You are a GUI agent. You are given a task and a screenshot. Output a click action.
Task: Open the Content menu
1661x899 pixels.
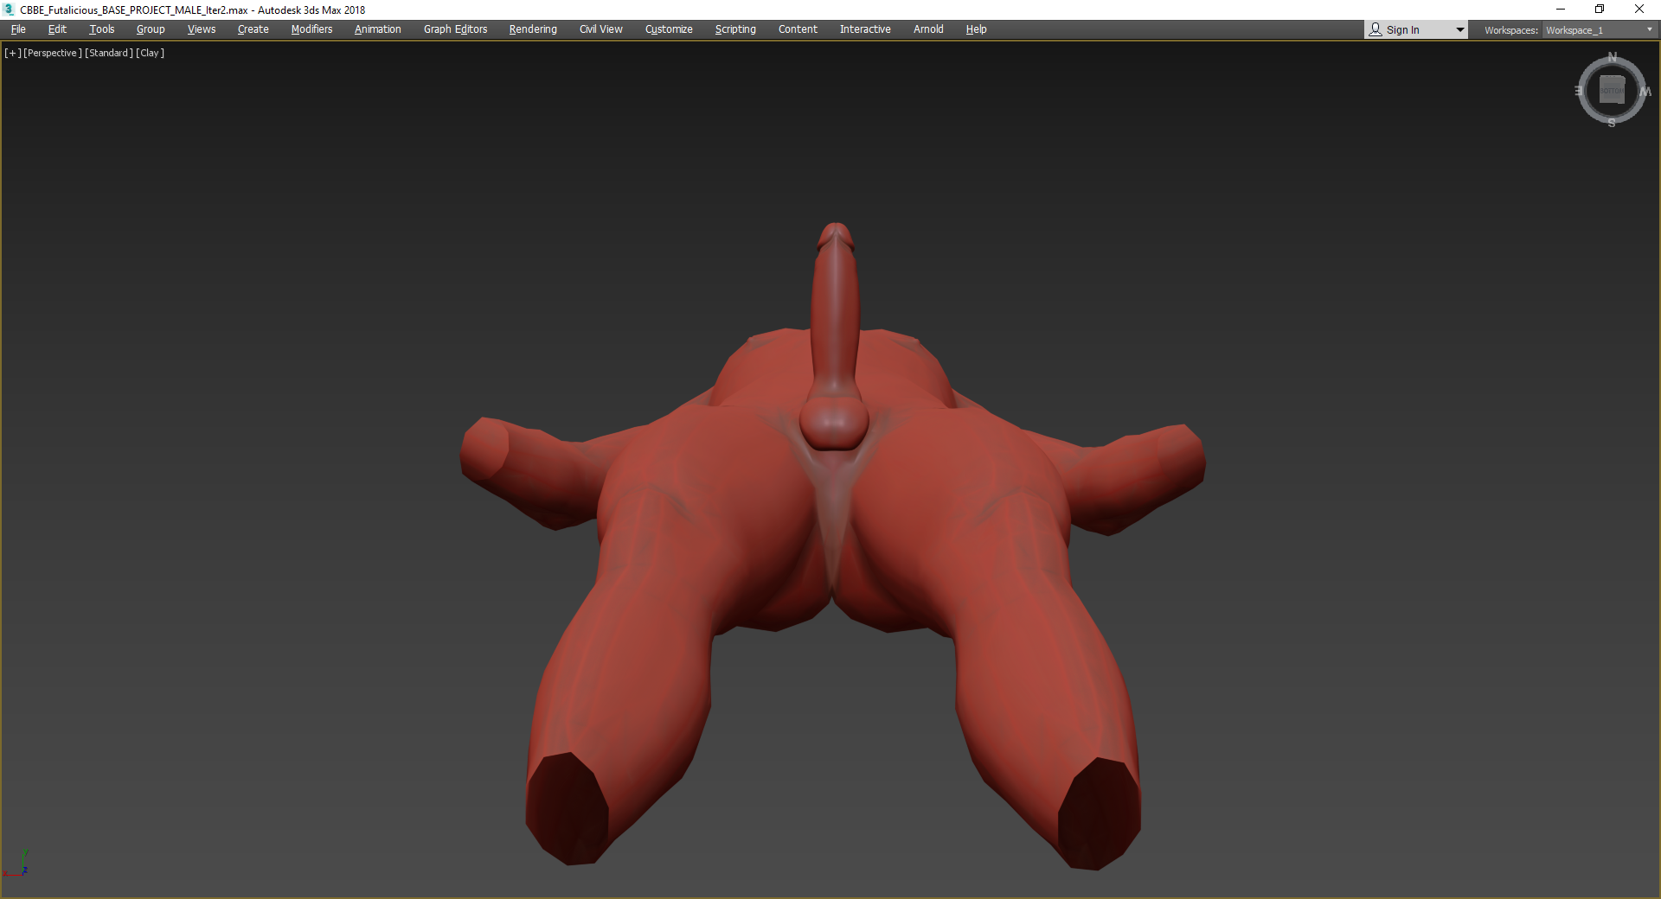pos(798,29)
